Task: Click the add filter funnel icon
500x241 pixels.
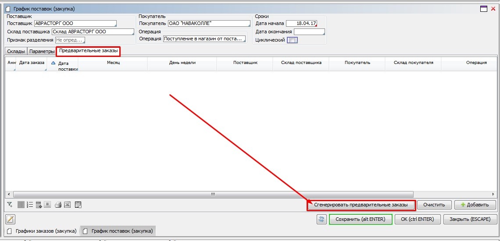Action: point(10,205)
